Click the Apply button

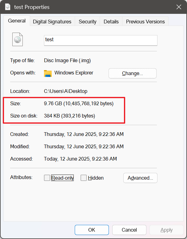tap(166, 230)
